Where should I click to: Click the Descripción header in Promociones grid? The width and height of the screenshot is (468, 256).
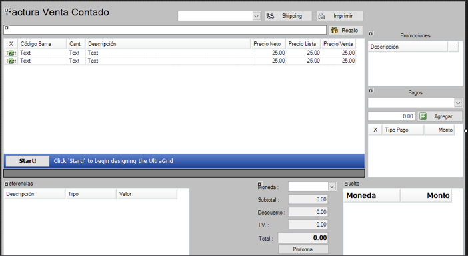[x=408, y=47]
